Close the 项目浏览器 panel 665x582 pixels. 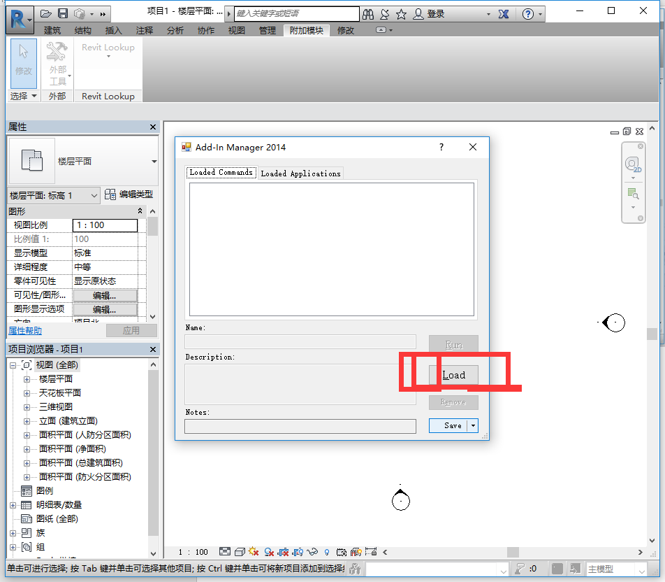(153, 349)
